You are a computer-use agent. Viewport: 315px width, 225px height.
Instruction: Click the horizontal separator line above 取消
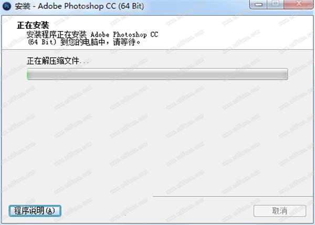[x=233, y=196]
